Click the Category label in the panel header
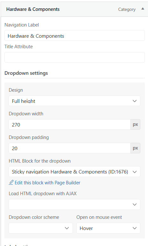 click(127, 9)
